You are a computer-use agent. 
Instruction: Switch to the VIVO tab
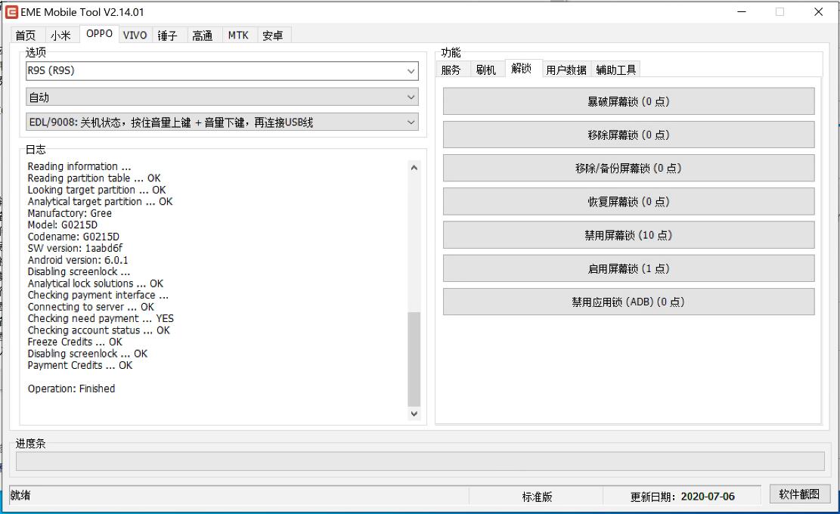coord(135,36)
